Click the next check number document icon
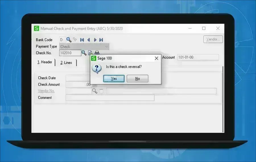The height and width of the screenshot is (162, 256). (x=90, y=52)
